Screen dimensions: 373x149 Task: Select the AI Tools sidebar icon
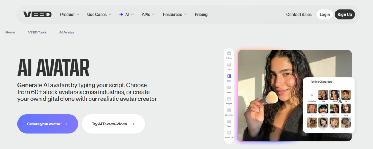pos(229,54)
